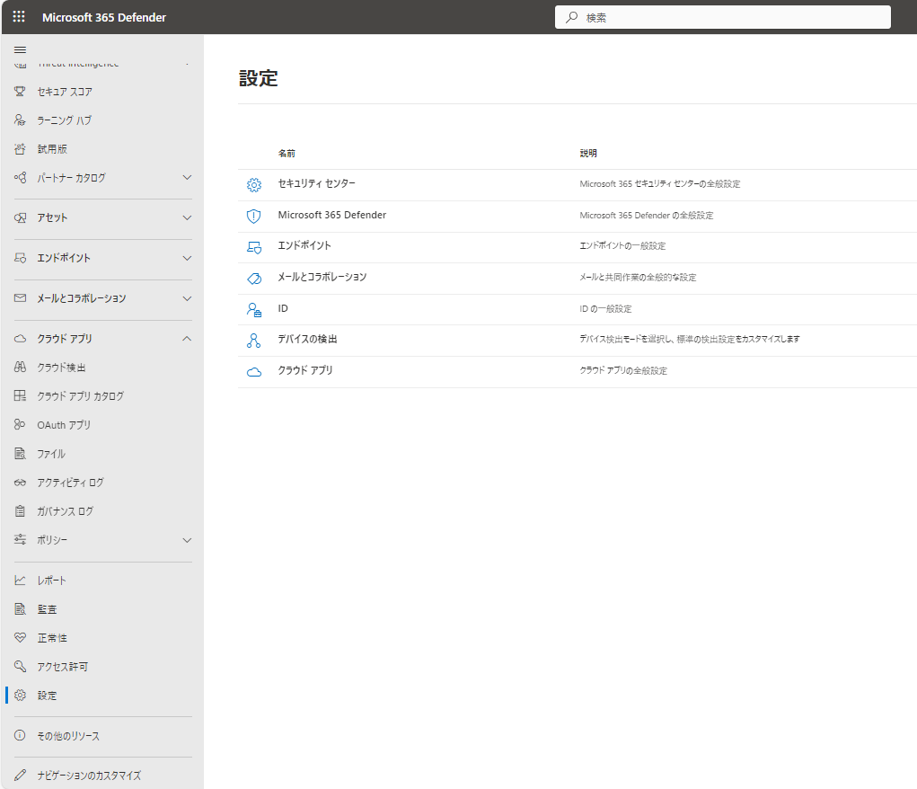Click the 検索 search field
917x789 pixels.
click(723, 18)
